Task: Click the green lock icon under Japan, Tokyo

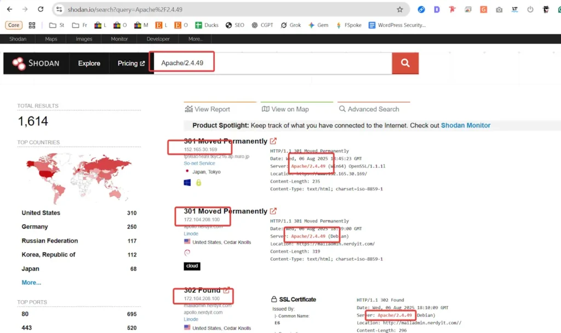Action: (198, 183)
